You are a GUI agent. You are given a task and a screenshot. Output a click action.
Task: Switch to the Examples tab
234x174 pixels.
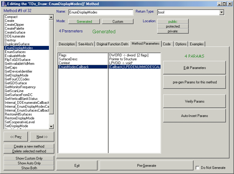coord(196,44)
